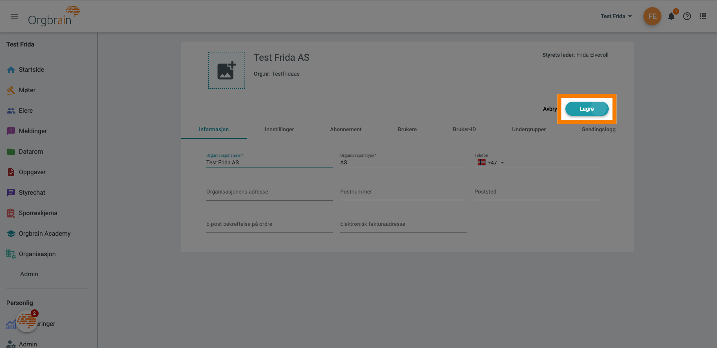Click the Avbryt cancel button
This screenshot has height=348, width=717.
point(550,109)
